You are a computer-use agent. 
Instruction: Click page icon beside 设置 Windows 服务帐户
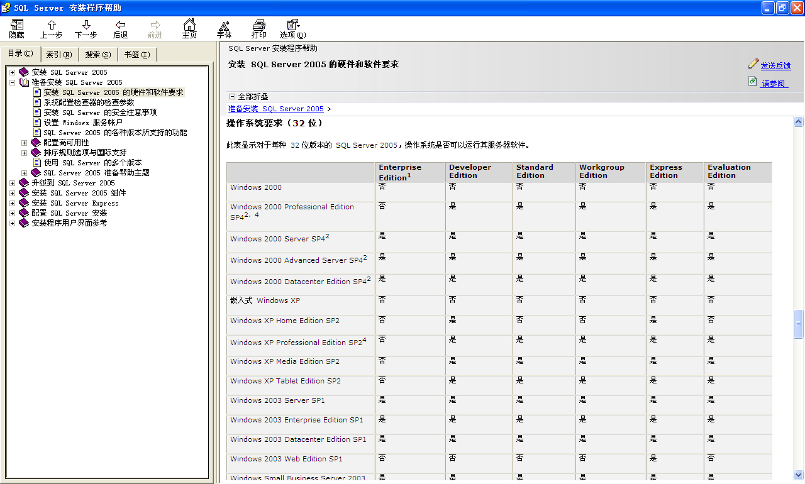coord(37,123)
